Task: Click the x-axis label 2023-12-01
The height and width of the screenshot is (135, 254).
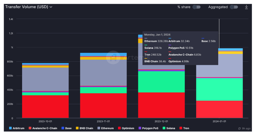Action: [161, 121]
